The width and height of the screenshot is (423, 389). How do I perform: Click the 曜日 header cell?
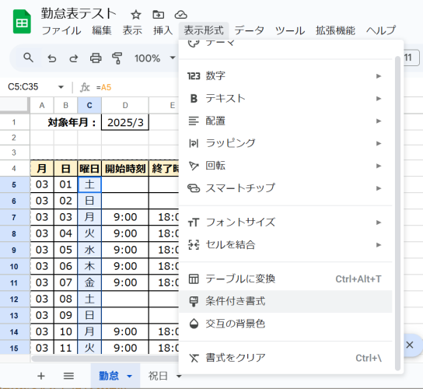(x=89, y=169)
